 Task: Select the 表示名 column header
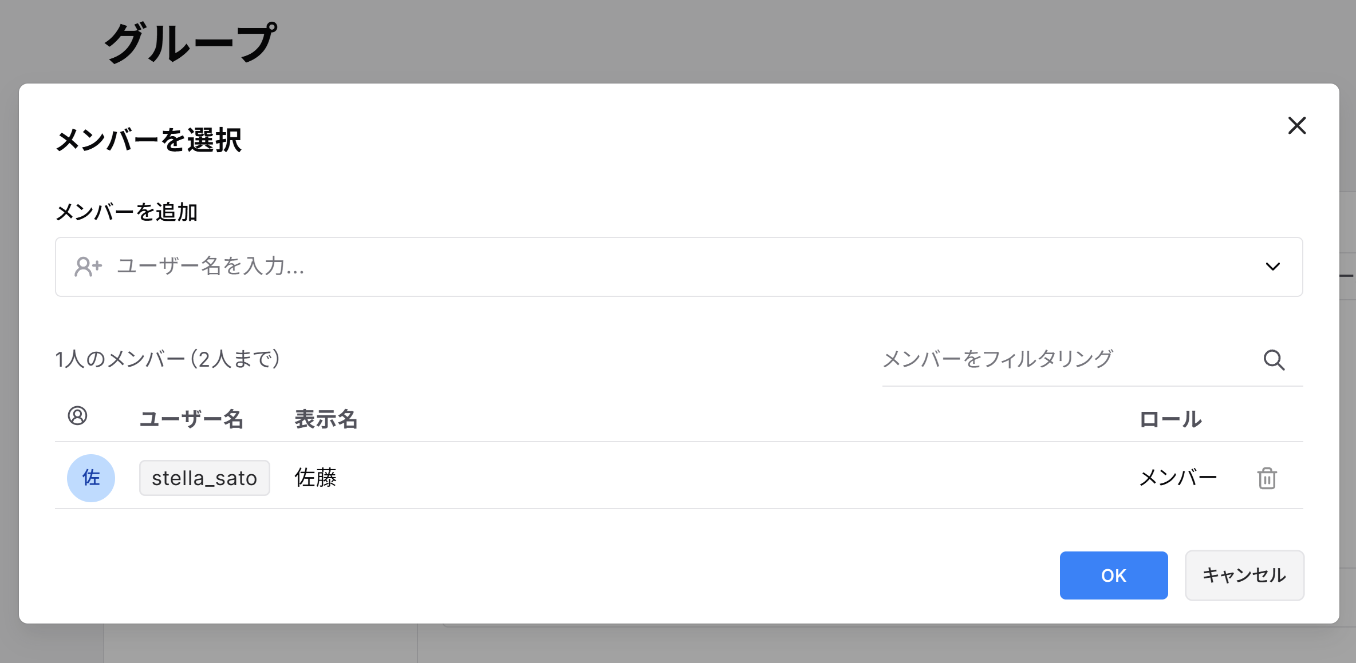point(325,419)
